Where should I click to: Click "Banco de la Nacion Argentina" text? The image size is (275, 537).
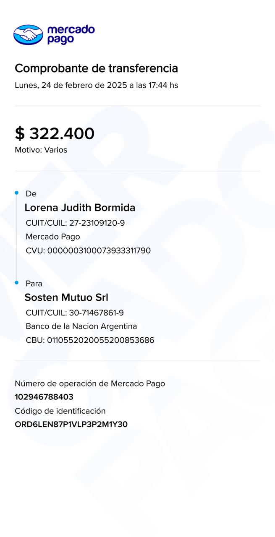click(81, 326)
